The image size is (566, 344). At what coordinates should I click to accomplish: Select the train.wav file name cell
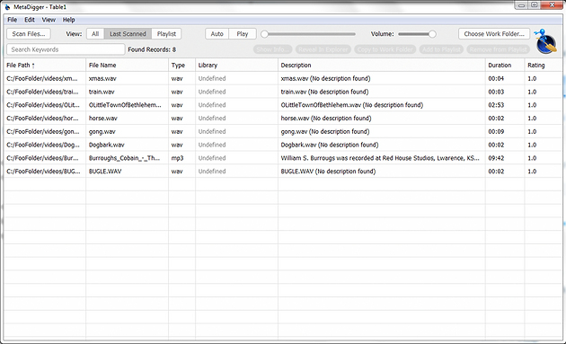pyautogui.click(x=127, y=92)
